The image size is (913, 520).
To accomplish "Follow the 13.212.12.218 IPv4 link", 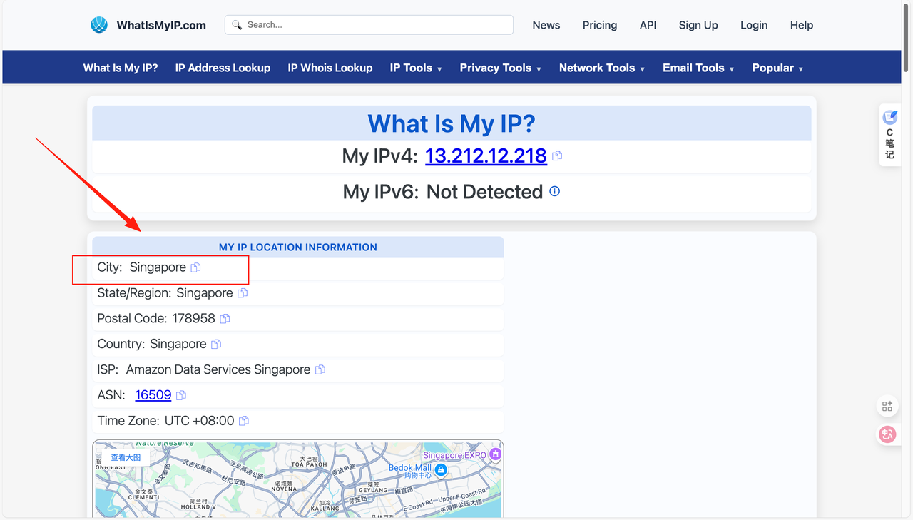I will click(486, 156).
